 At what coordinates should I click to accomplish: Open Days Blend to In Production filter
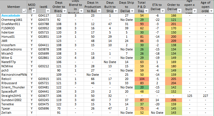[x=81, y=11]
